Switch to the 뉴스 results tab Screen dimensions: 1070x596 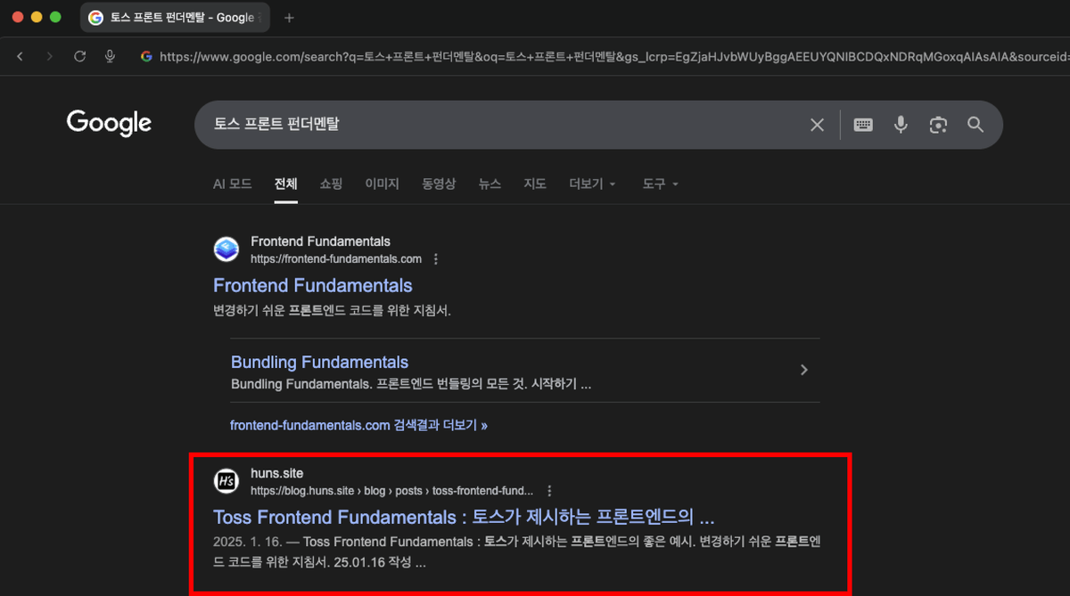pyautogui.click(x=490, y=184)
